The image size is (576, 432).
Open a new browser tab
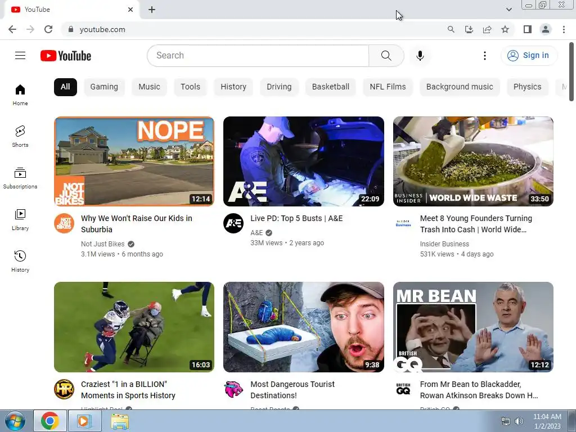152,10
